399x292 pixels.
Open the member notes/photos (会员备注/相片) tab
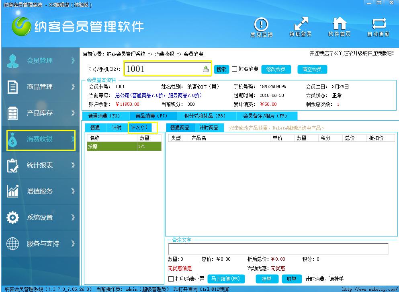click(x=265, y=116)
